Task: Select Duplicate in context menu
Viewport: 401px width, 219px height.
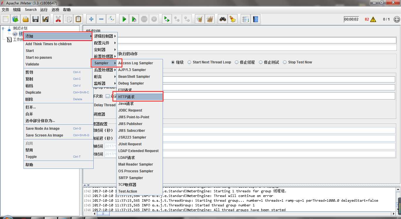Action: [x=58, y=92]
